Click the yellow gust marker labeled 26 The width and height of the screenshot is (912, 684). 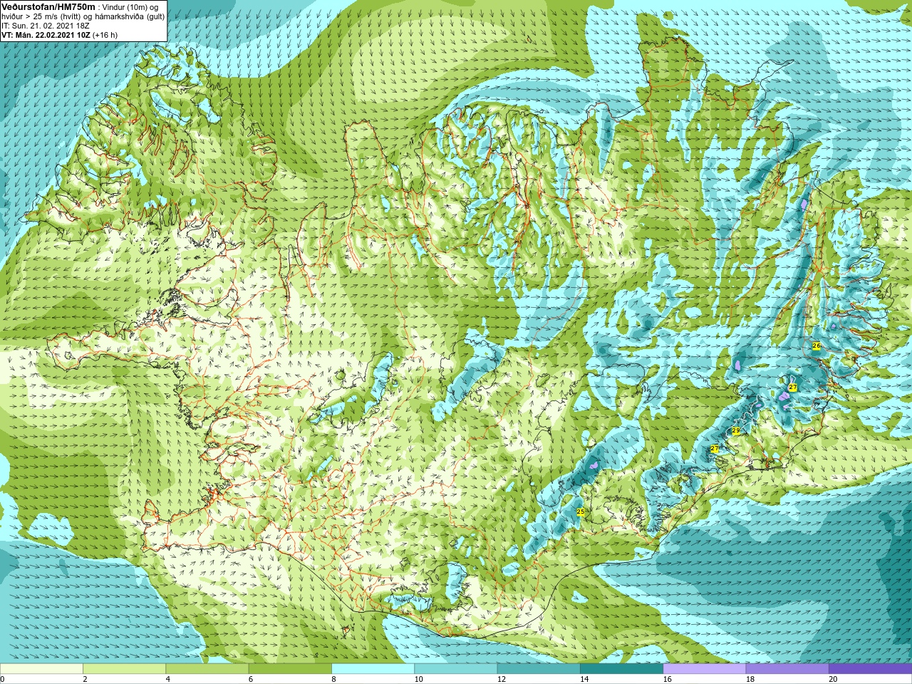[x=817, y=346]
